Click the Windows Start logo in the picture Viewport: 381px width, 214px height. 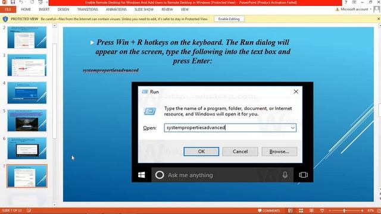tap(142, 175)
